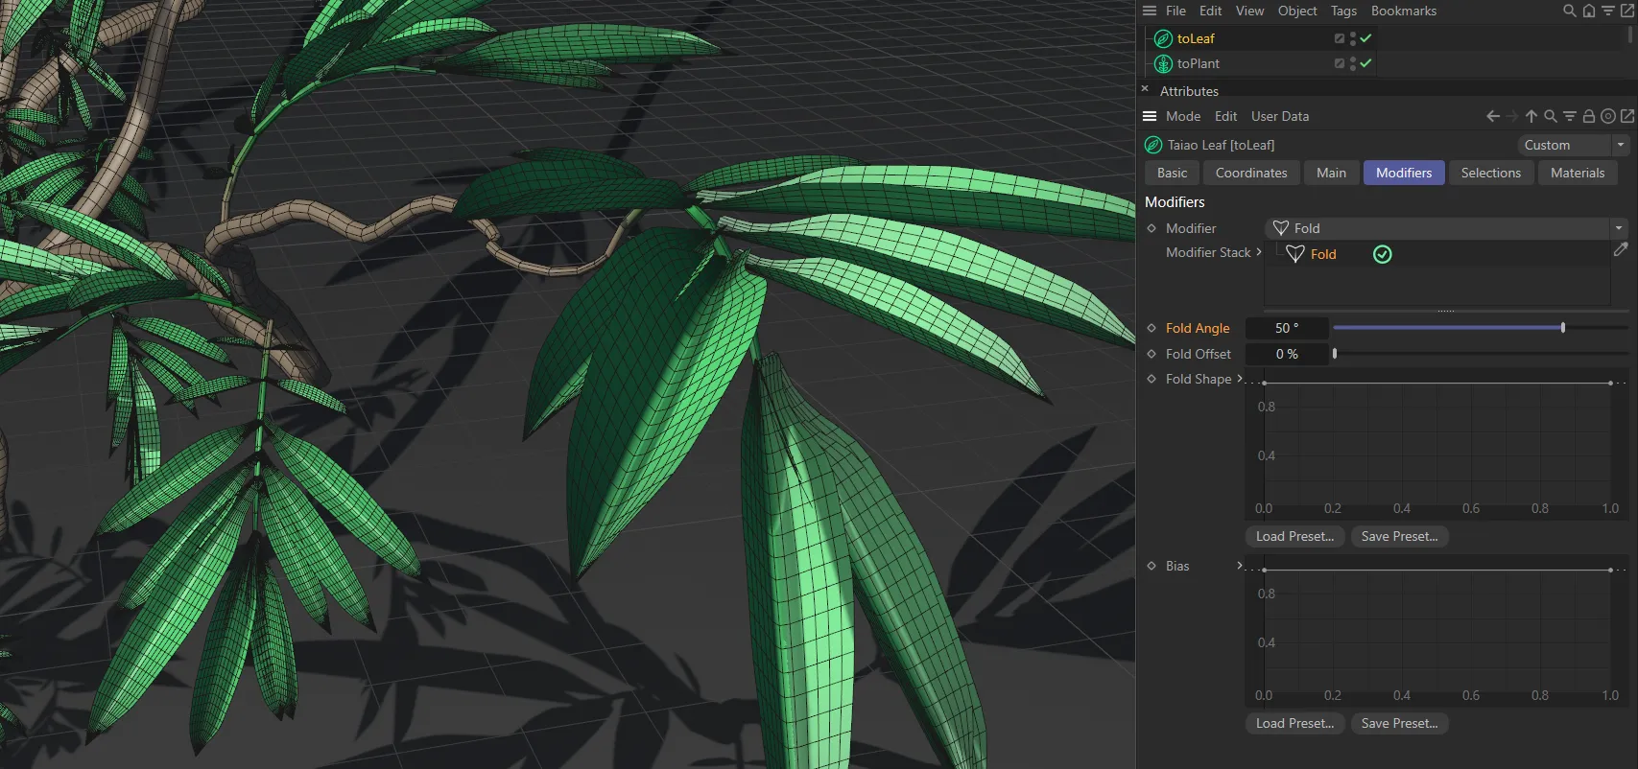Open the File menu

[x=1175, y=11]
